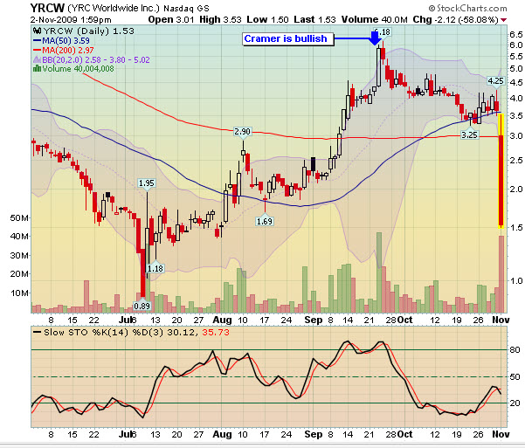The height and width of the screenshot is (448, 525).
Task: Click the Bollinger Bands legend icon
Action: click(37, 59)
